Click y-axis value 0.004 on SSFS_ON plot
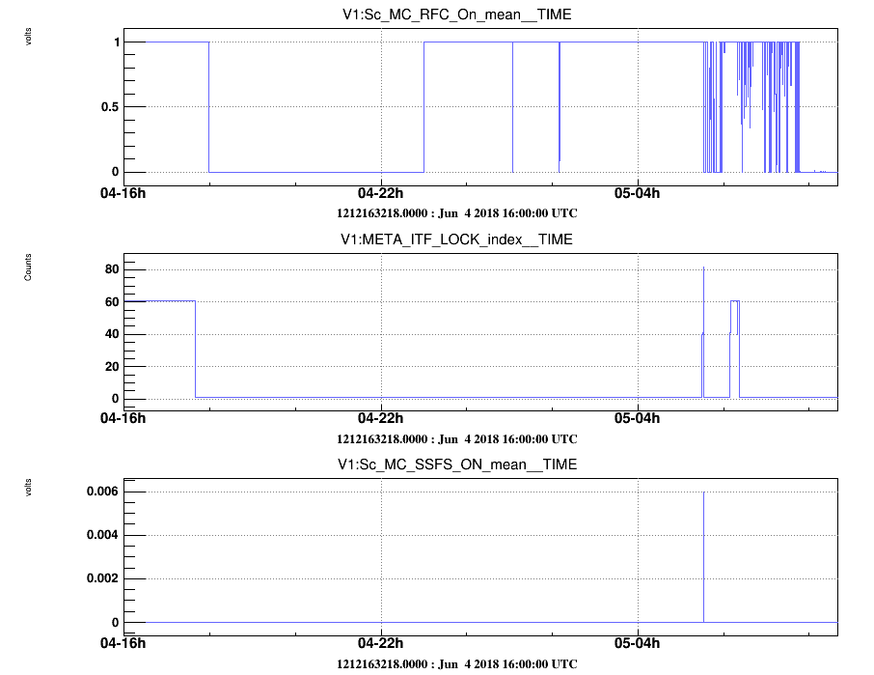This screenshot has height=675, width=874. (102, 535)
